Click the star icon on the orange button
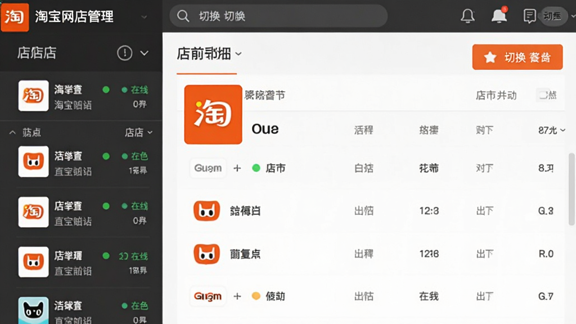The image size is (576, 324). click(490, 57)
